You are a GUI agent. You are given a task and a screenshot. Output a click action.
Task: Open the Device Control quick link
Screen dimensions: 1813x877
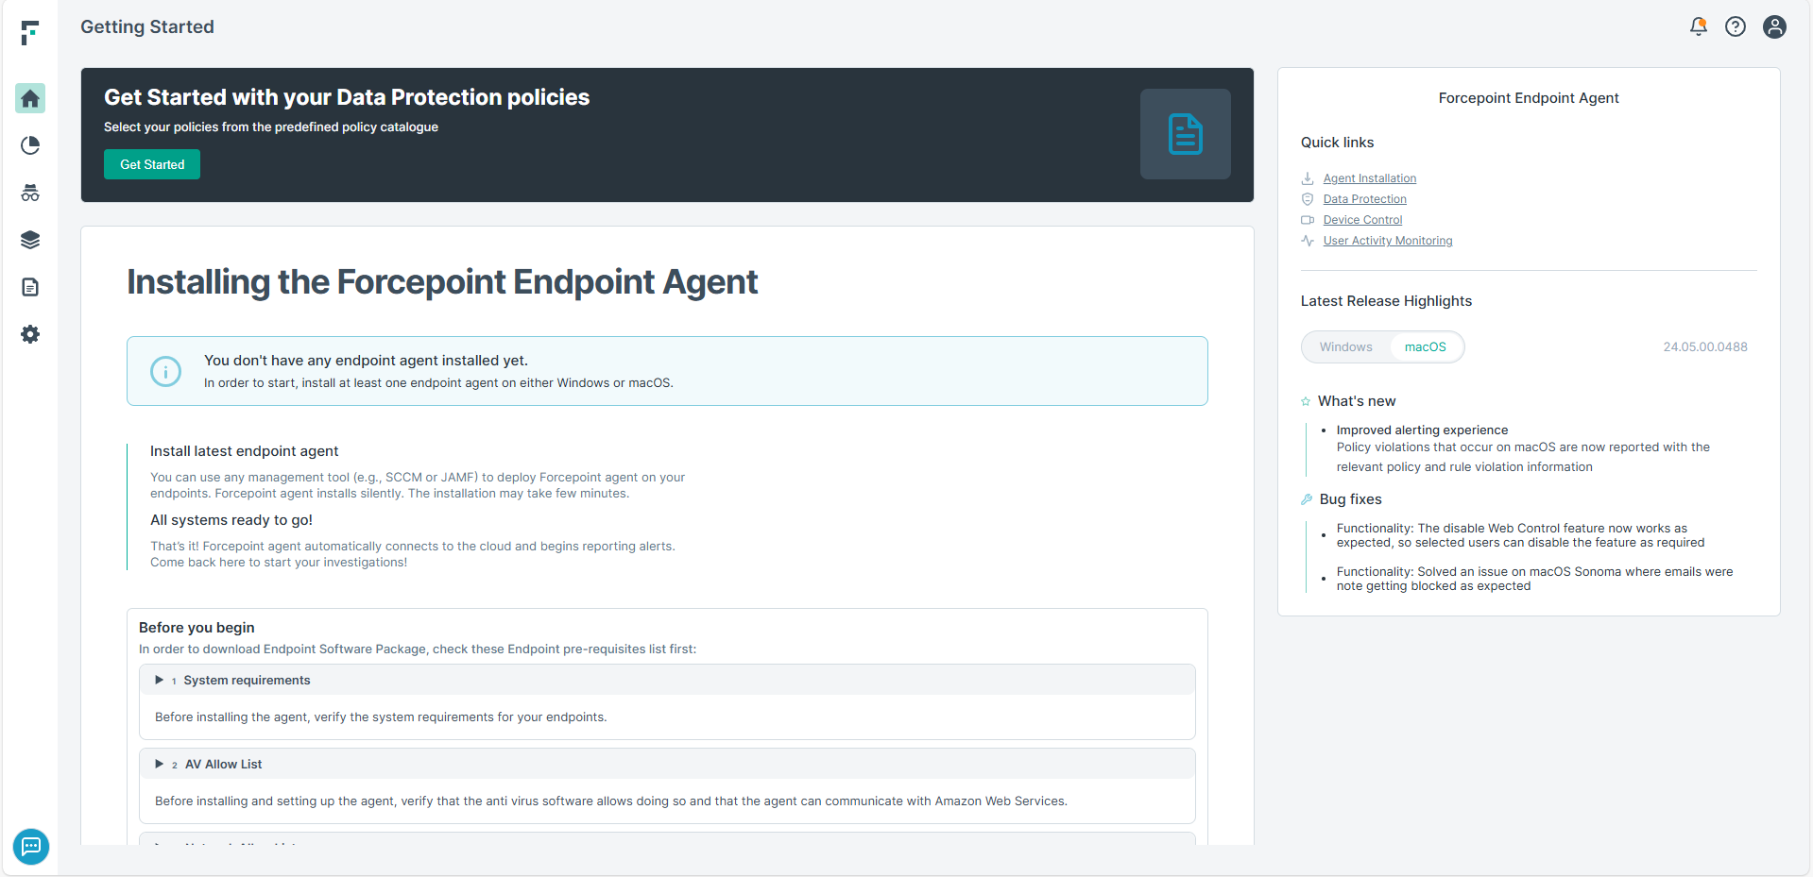click(1362, 220)
